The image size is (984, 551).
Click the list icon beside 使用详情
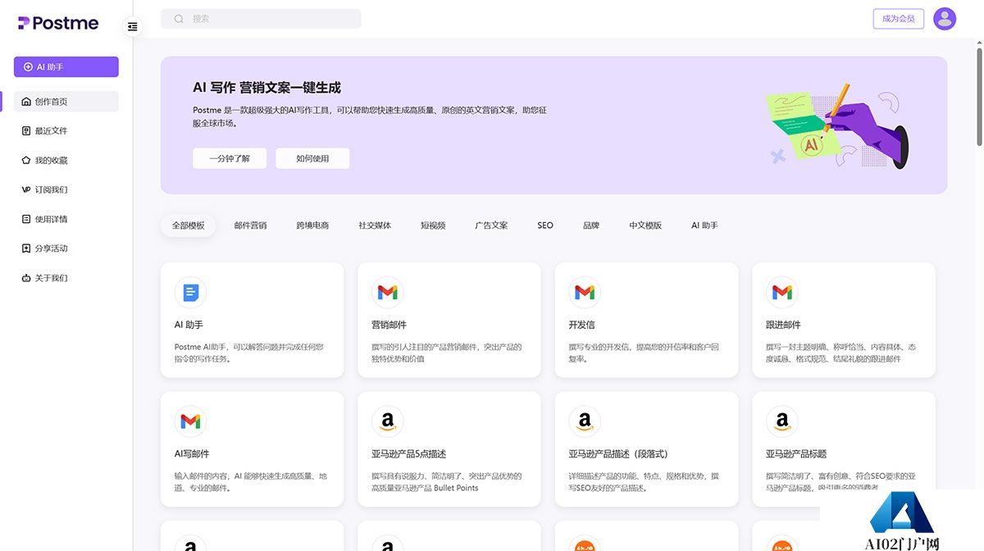click(26, 220)
